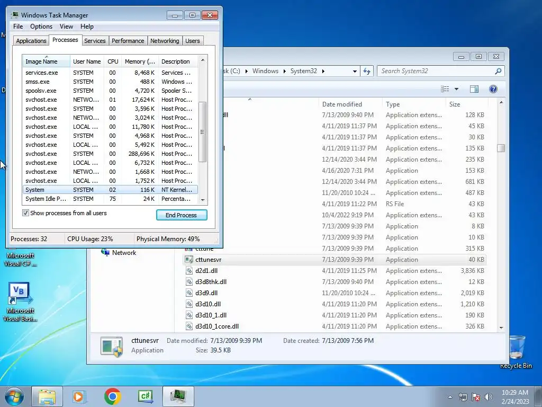The height and width of the screenshot is (407, 542).
Task: Open the File menu in Task Manager
Action: tap(18, 26)
